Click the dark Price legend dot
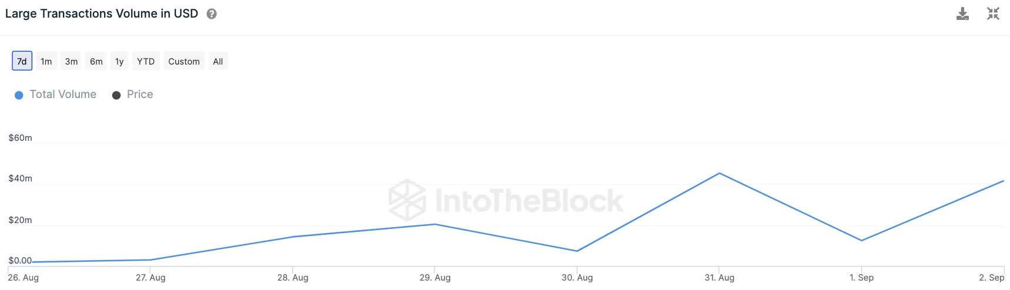Image resolution: width=1010 pixels, height=290 pixels. click(x=116, y=95)
